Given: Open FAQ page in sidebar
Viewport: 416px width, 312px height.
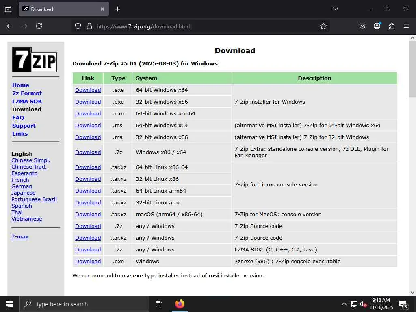Looking at the screenshot, I should pos(18,117).
